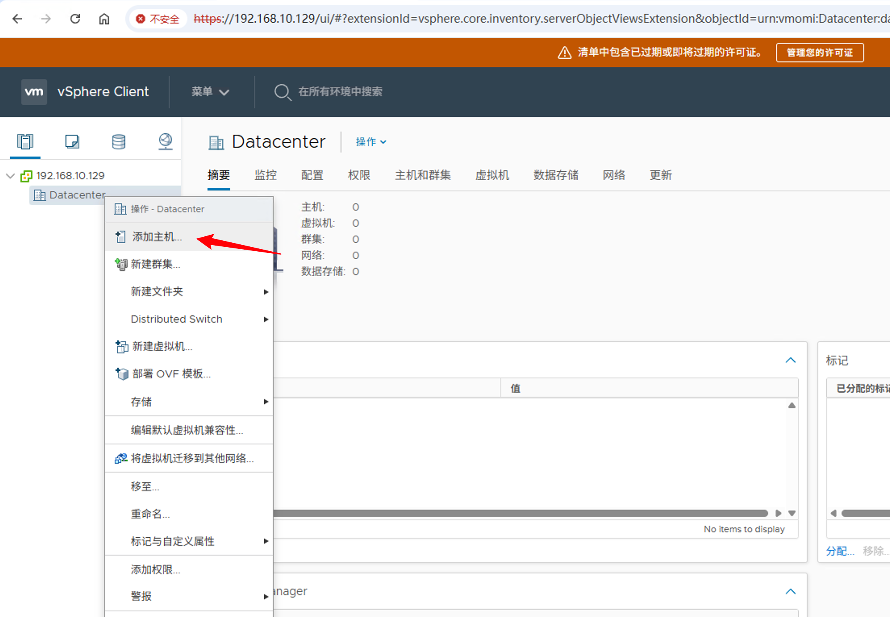Expand the 标记与自定义属性 submenu
This screenshot has width=890, height=617.
[266, 541]
